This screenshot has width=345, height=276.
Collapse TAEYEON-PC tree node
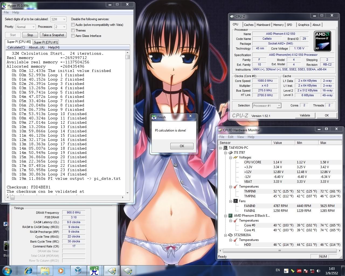(221, 148)
